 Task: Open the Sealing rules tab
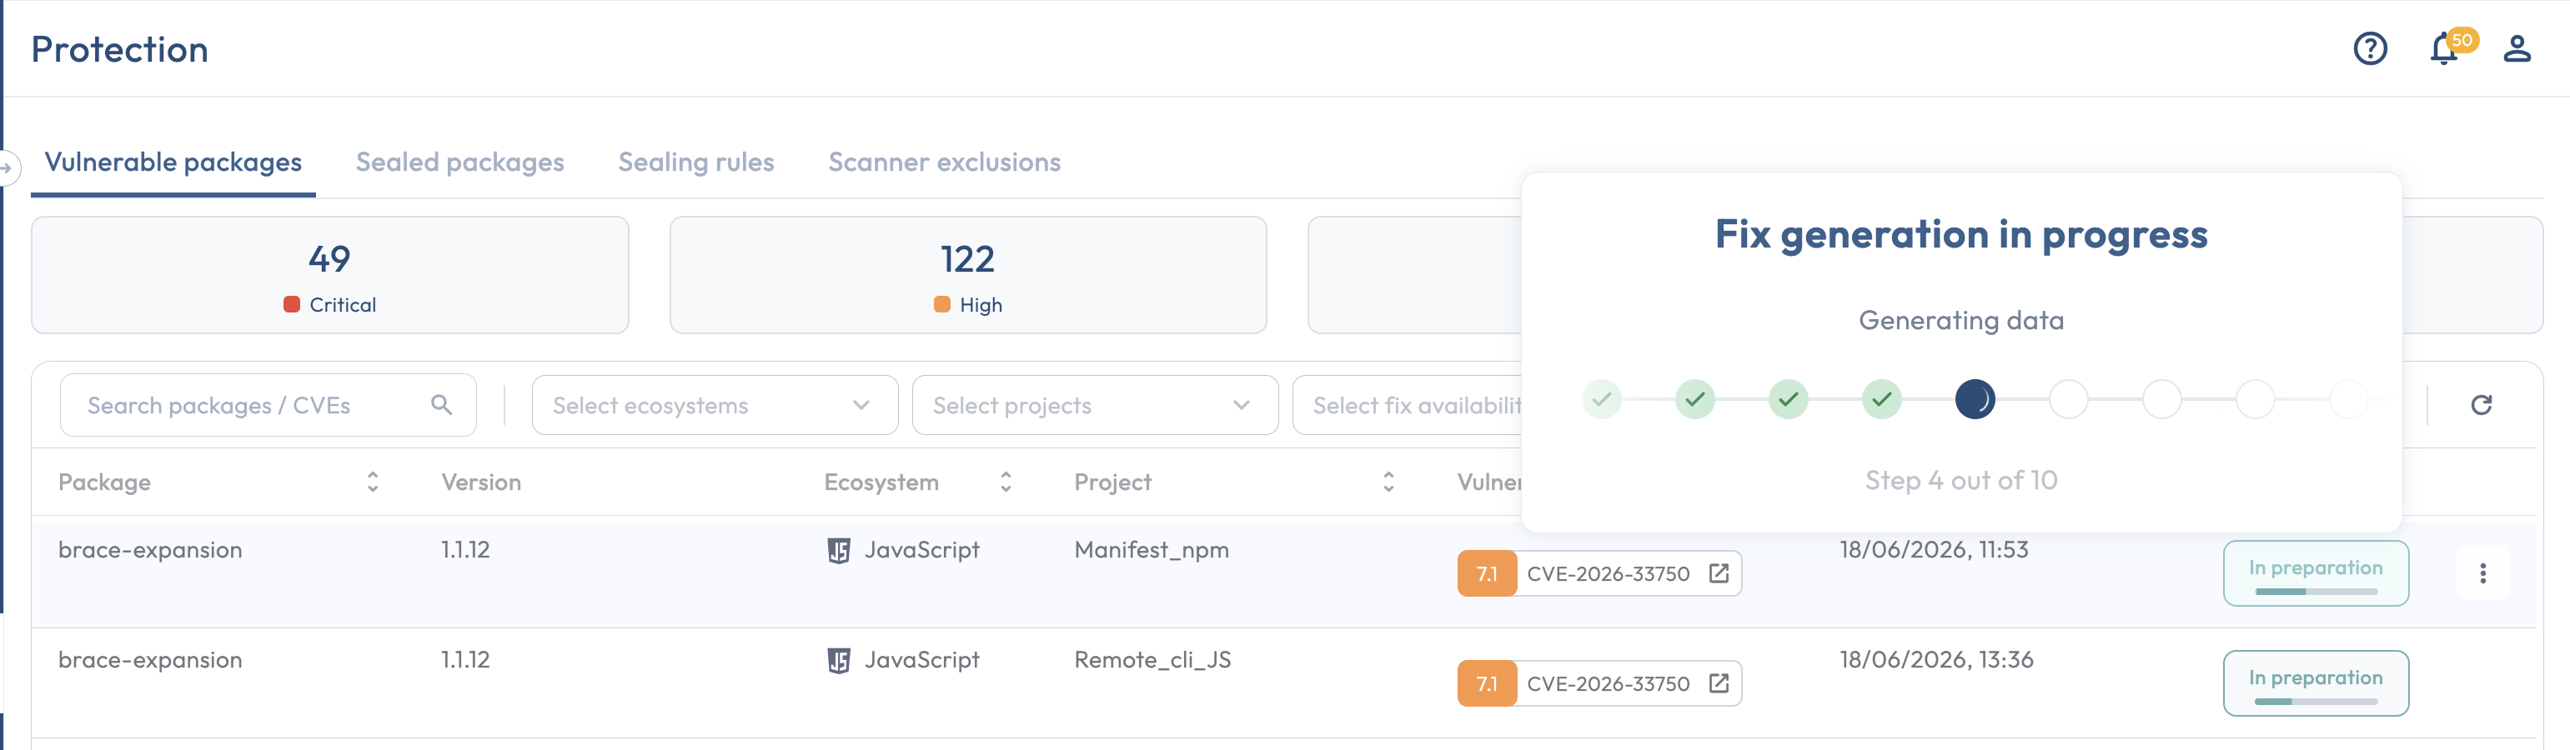(x=695, y=162)
